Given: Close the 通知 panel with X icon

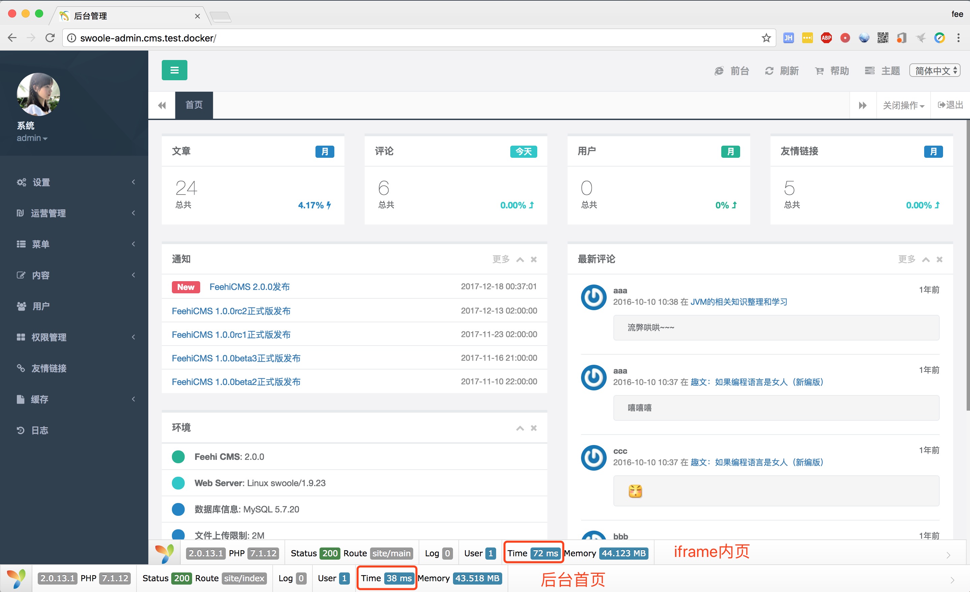Looking at the screenshot, I should [534, 260].
